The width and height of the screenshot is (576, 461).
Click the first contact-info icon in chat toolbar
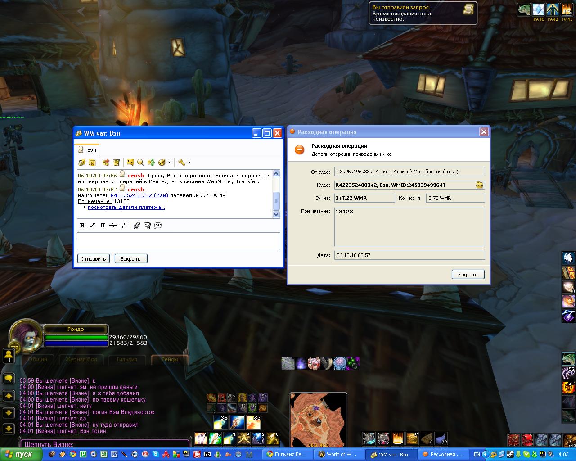[82, 163]
